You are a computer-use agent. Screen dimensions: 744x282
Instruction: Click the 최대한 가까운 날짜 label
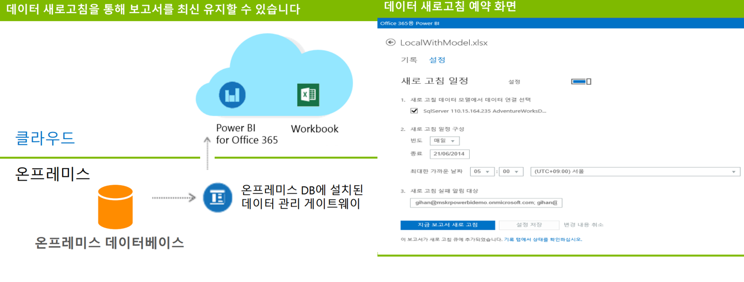(x=436, y=171)
